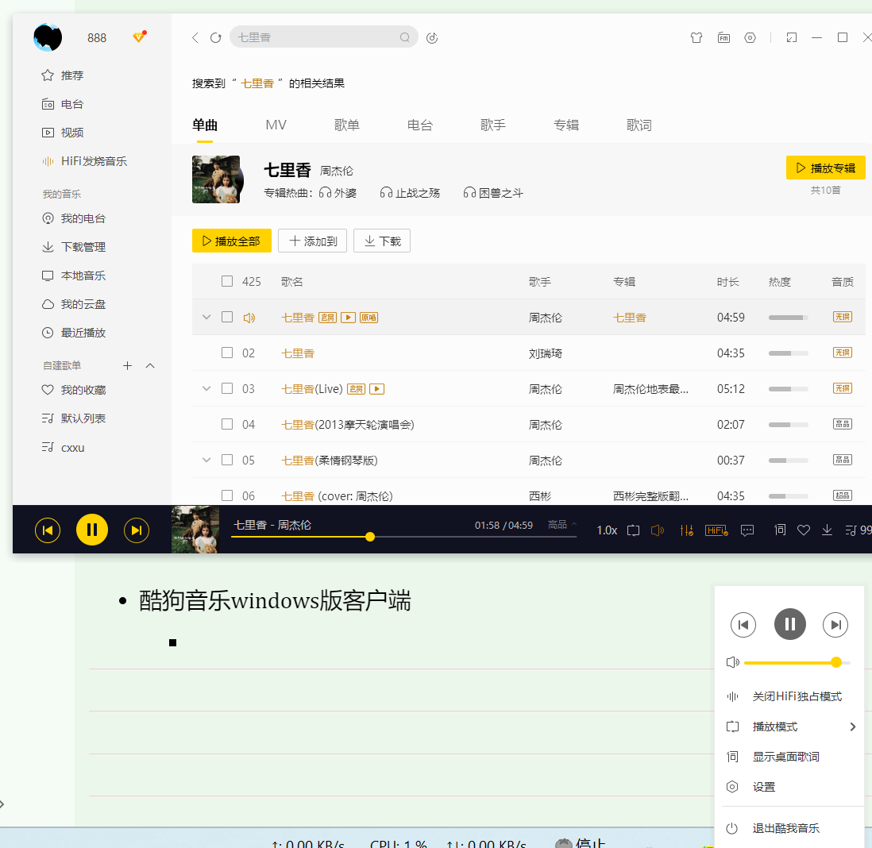Switch to the 电台 results tab
The height and width of the screenshot is (848, 872).
pos(420,125)
